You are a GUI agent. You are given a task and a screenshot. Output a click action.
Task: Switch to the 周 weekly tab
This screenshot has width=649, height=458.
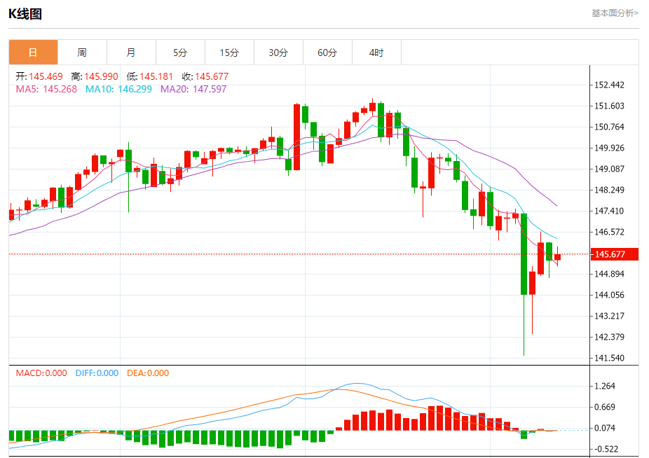pos(82,53)
